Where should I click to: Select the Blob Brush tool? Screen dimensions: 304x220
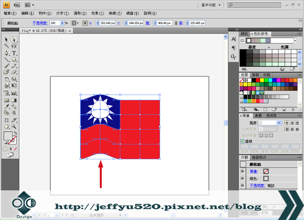point(7,72)
